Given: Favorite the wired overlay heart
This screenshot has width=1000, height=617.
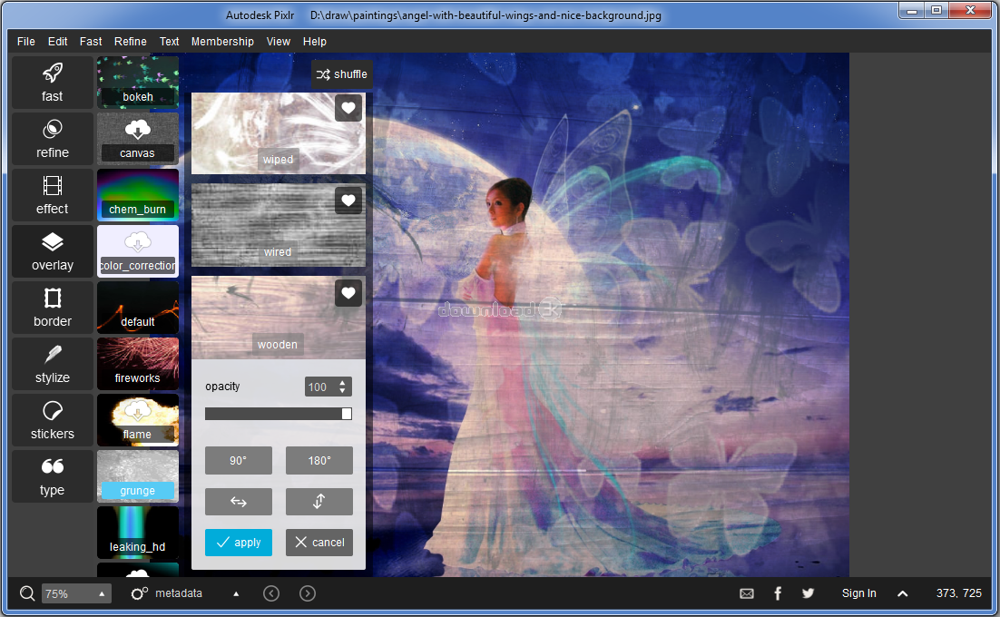Looking at the screenshot, I should (348, 201).
